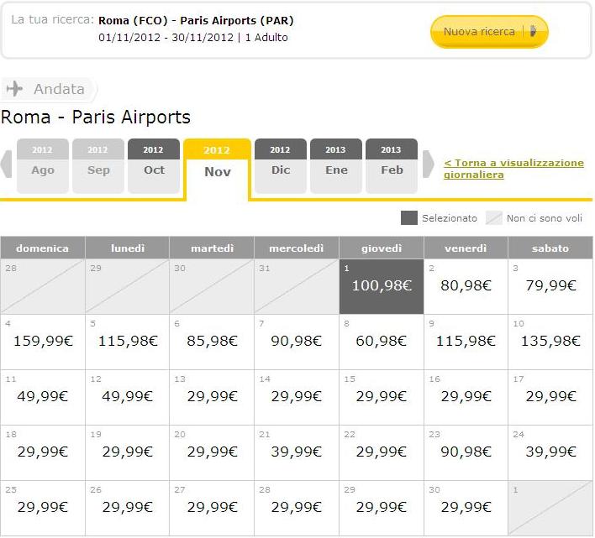Switch to the Oct 2012 month tab

(154, 166)
